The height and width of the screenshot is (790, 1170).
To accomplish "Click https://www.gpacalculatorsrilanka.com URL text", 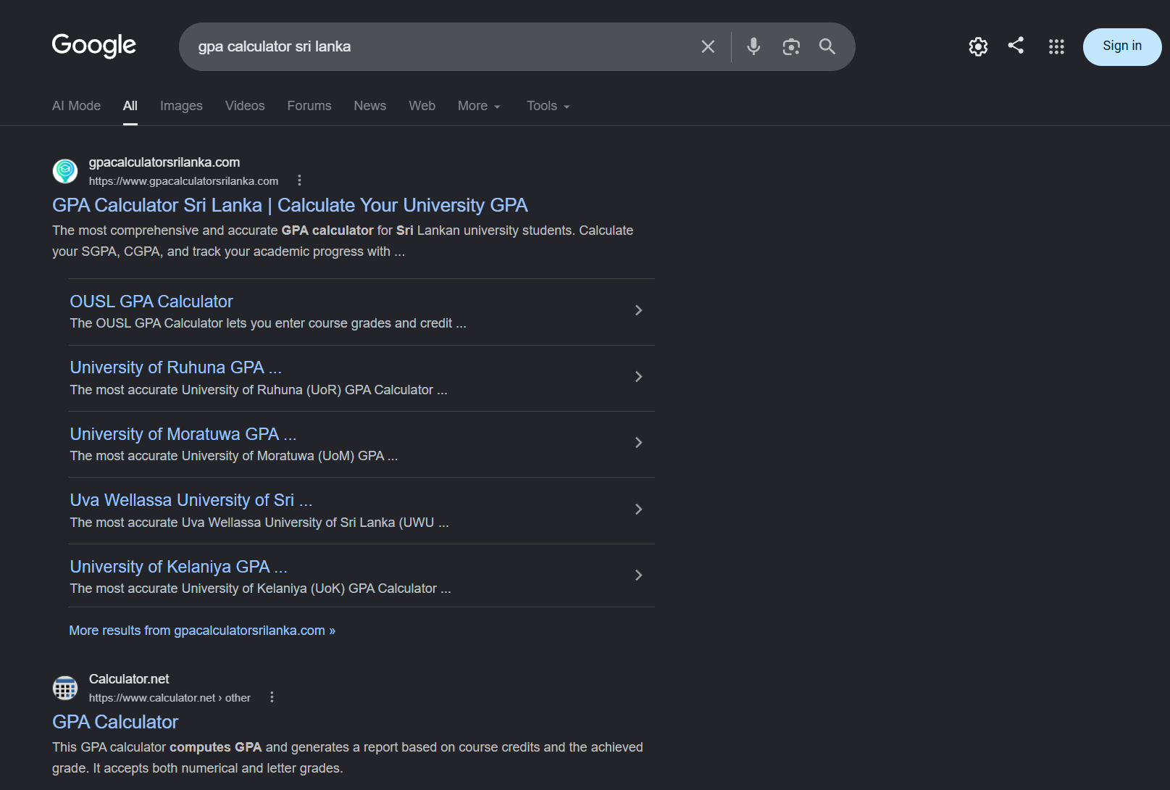I will tap(183, 181).
